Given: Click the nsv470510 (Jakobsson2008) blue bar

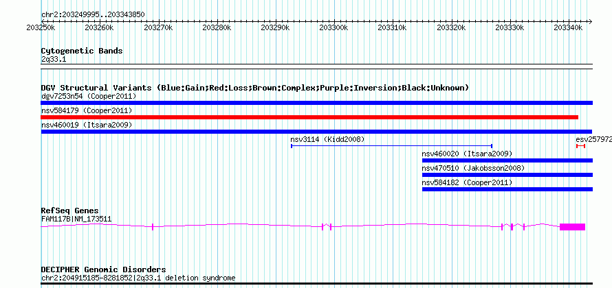Looking at the screenshot, I should click(507, 175).
